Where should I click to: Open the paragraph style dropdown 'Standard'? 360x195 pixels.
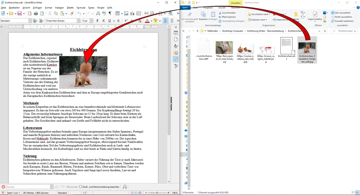click(30, 21)
